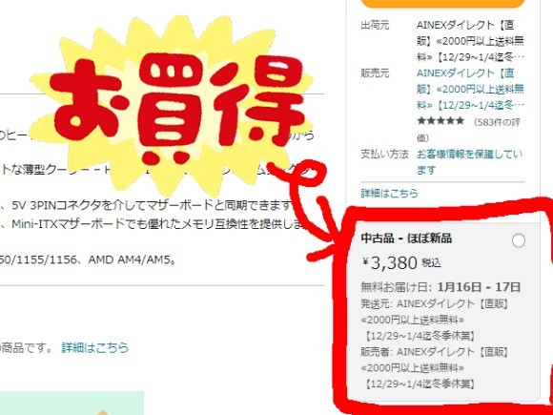Screen dimensions: 553x415
Task: Open 詳細はこちら link beside 商品です text
Action: click(95, 347)
